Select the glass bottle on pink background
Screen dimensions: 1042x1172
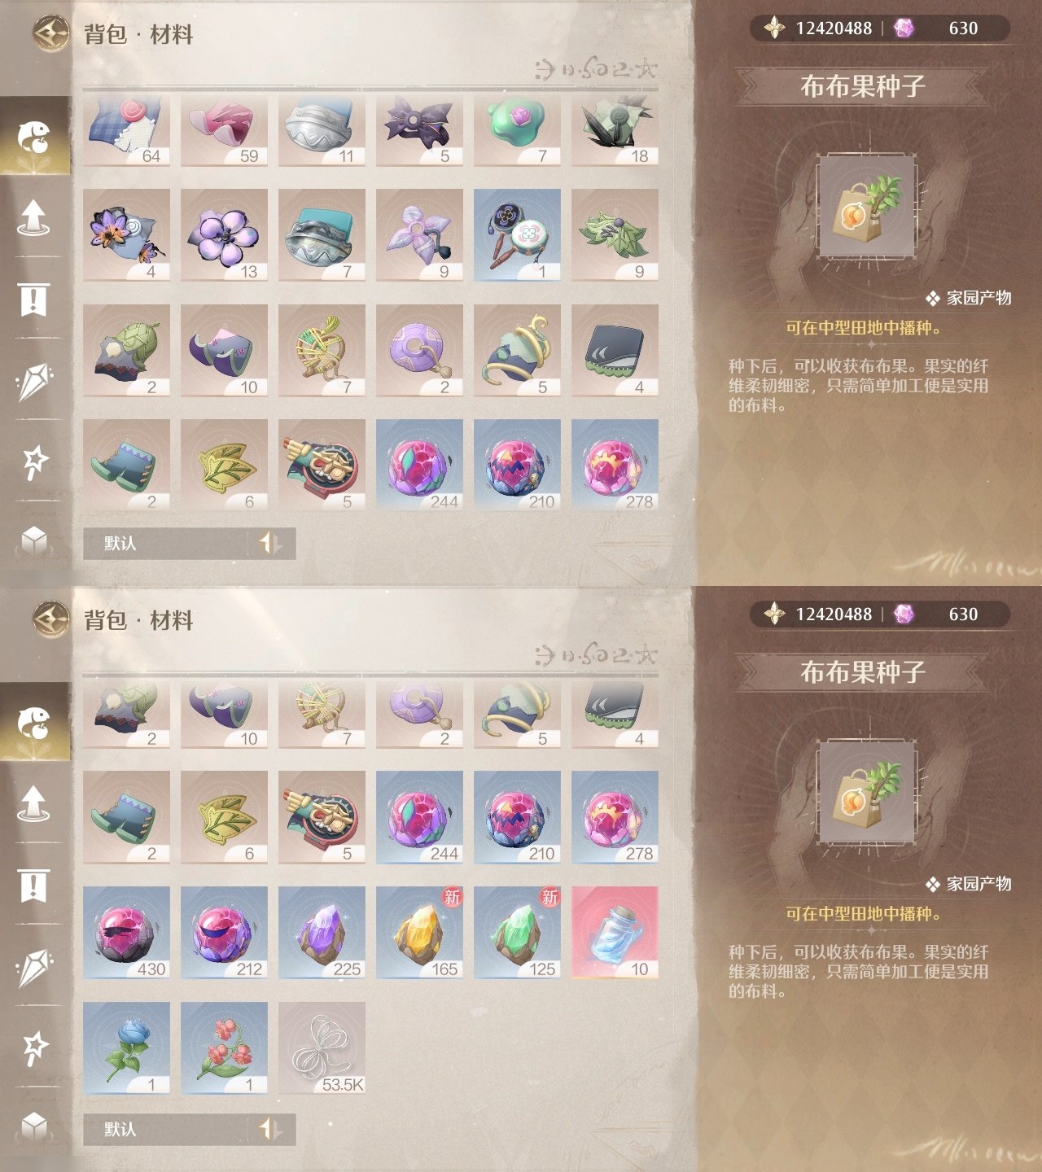(x=615, y=933)
